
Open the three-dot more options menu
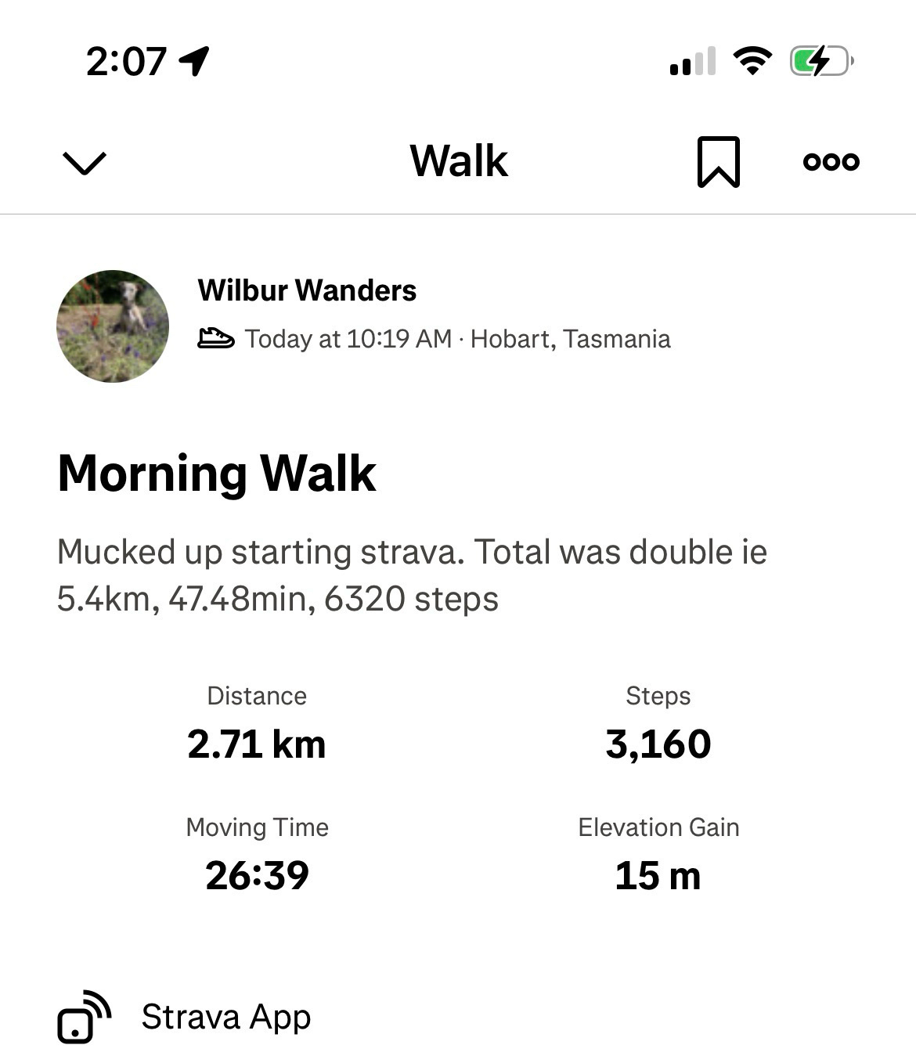[x=831, y=162]
